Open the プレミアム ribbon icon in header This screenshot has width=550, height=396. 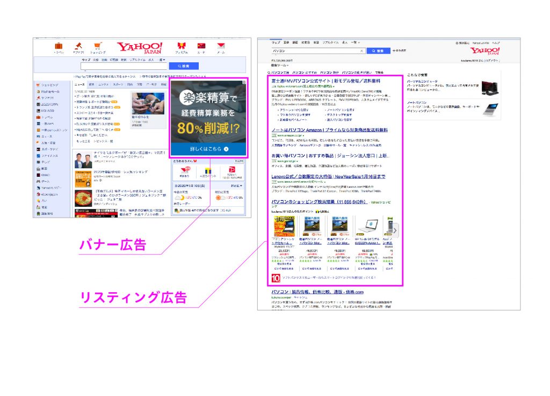coord(182,46)
